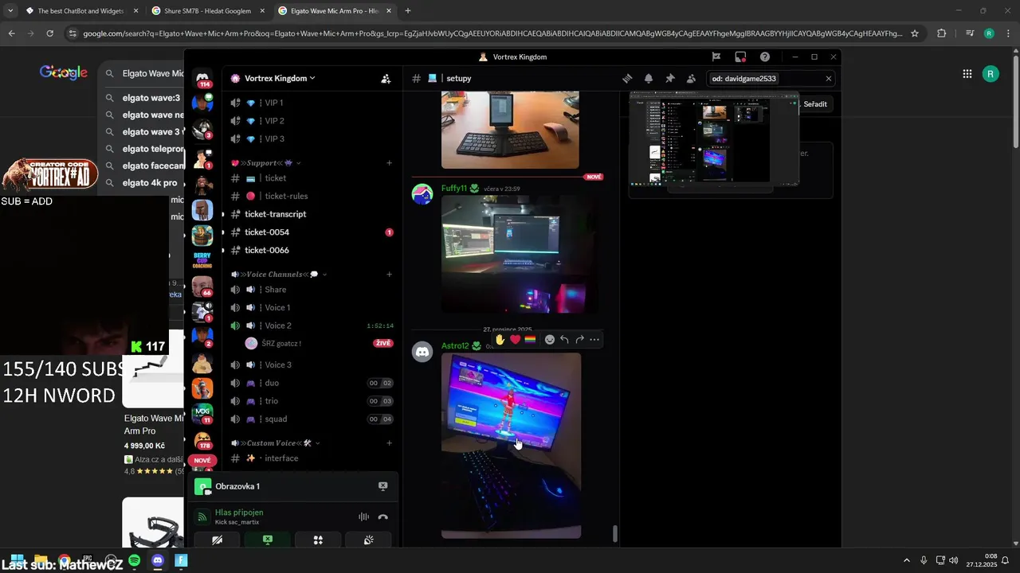Open notification settings bell in channel header
The image size is (1020, 573).
click(649, 79)
